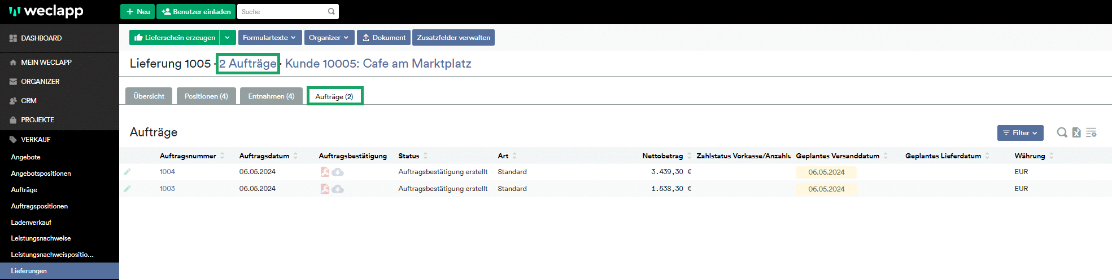Click the table search magnifier icon
The image size is (1112, 280).
tap(1062, 132)
